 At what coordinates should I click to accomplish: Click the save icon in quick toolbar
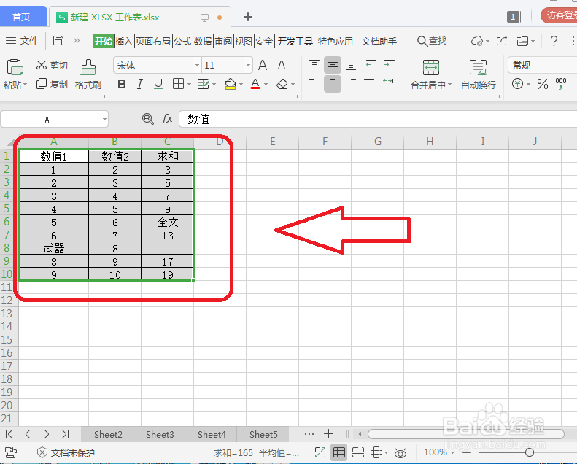(58, 40)
